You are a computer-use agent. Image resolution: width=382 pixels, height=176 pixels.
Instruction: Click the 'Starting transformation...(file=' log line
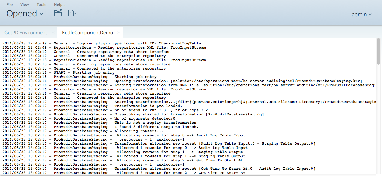coord(189,102)
